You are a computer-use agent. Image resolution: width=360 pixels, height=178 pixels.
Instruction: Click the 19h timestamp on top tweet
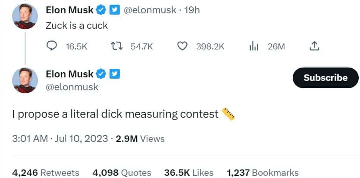click(192, 10)
